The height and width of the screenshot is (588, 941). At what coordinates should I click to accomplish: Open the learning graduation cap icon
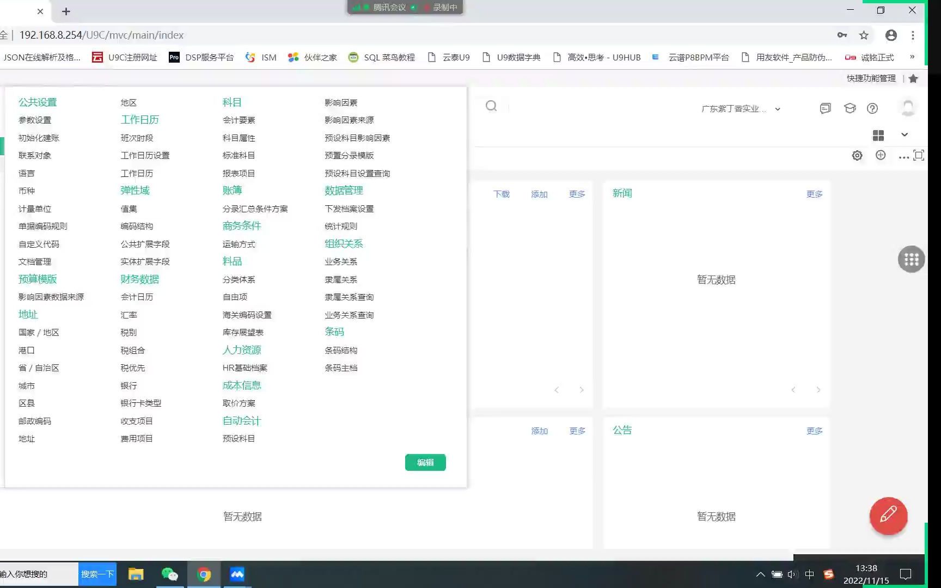point(850,108)
